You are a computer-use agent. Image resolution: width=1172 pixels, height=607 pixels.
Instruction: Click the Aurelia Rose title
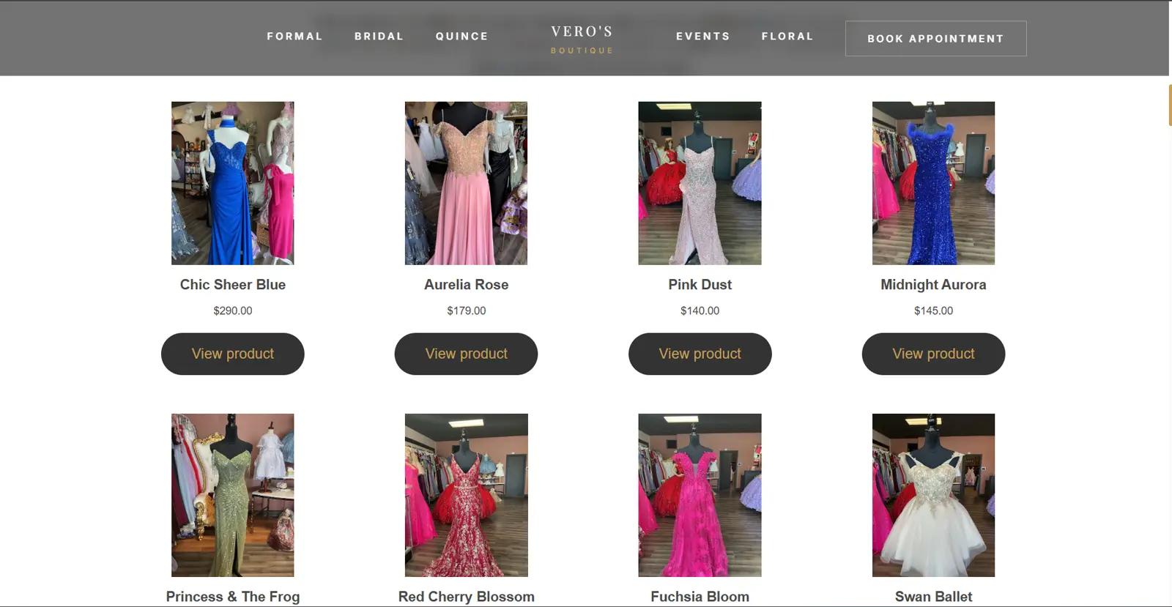coord(466,285)
